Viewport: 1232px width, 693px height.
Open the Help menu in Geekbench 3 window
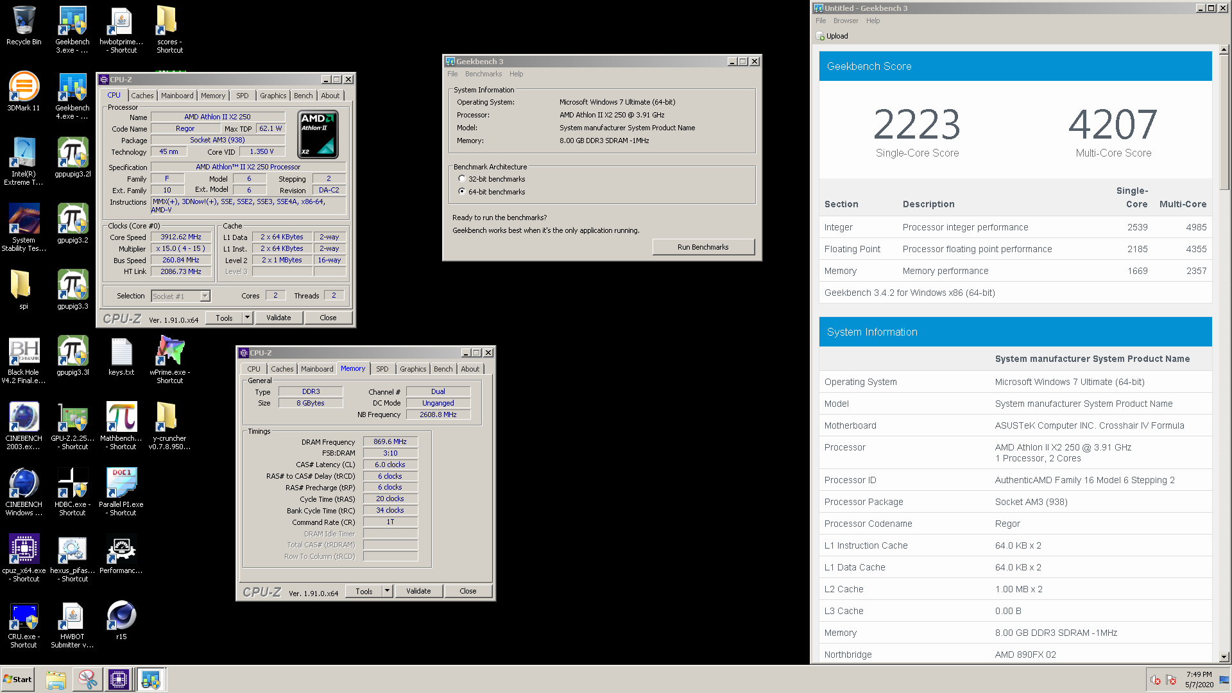516,74
